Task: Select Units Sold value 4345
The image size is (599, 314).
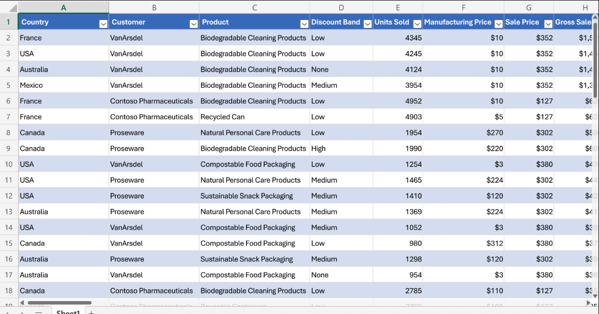Action: (x=397, y=38)
